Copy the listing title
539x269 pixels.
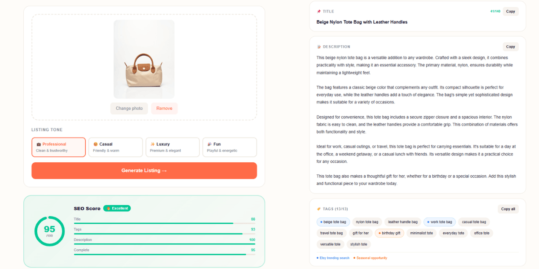510,12
